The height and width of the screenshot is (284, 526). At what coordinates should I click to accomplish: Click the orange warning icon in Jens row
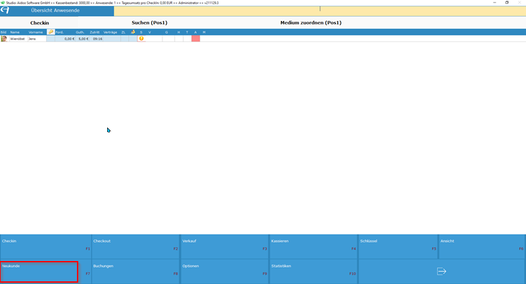(141, 39)
